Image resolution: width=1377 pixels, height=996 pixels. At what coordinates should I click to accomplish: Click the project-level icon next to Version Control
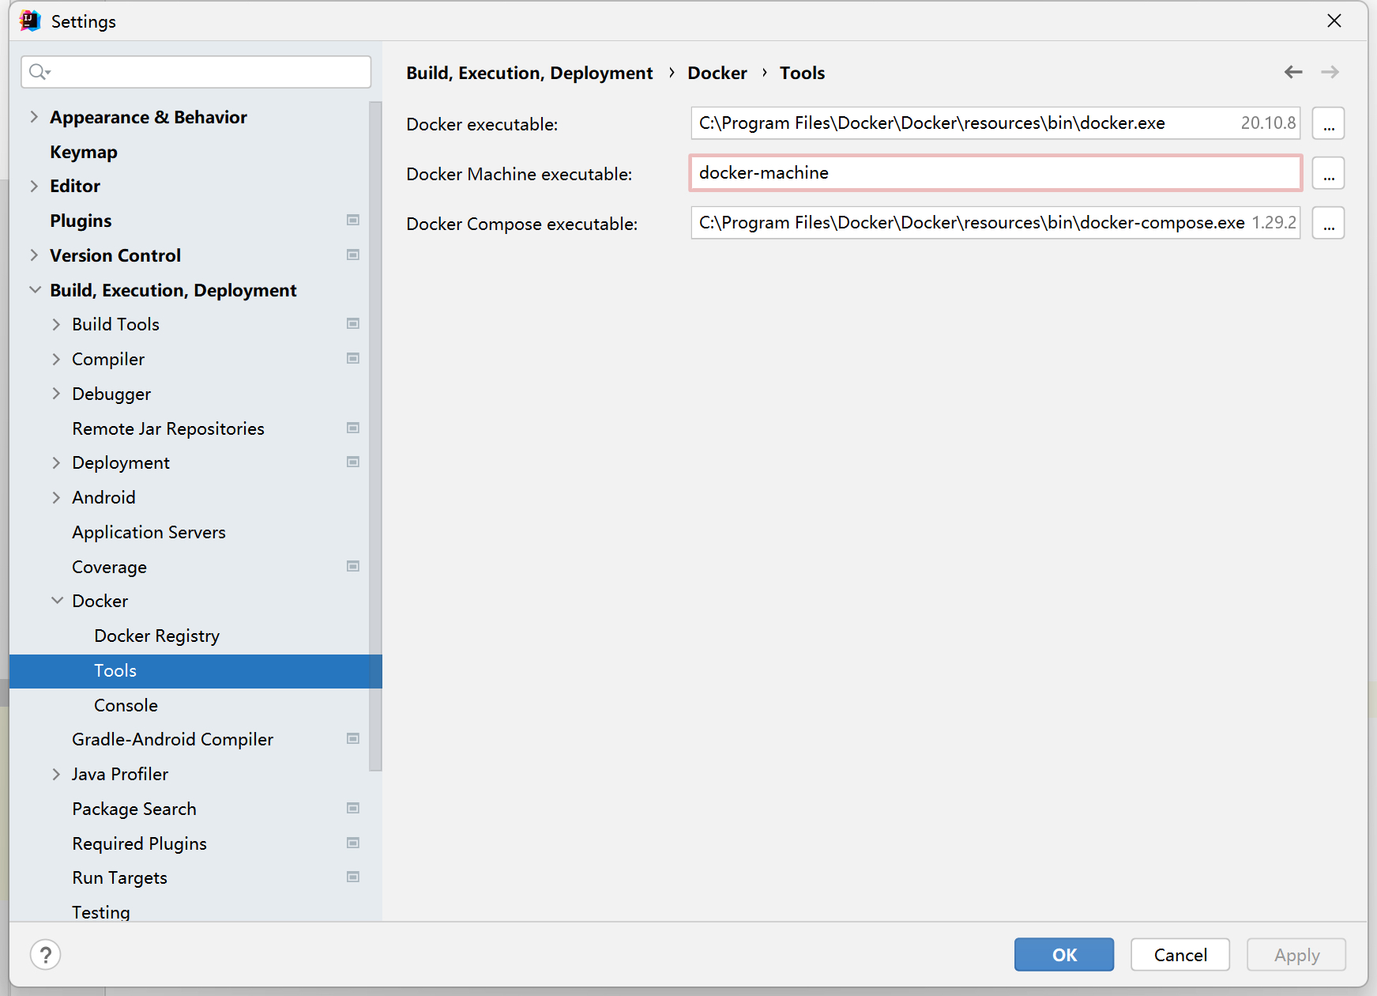coord(353,255)
